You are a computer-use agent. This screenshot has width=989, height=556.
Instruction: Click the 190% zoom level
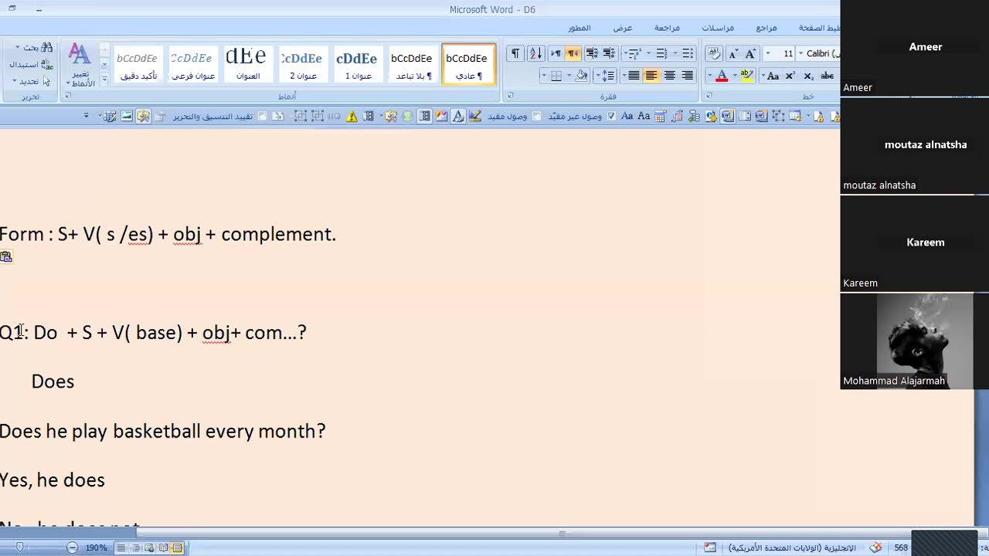coord(96,548)
